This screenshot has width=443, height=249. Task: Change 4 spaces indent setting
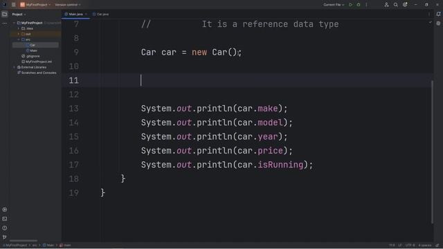(x=424, y=246)
